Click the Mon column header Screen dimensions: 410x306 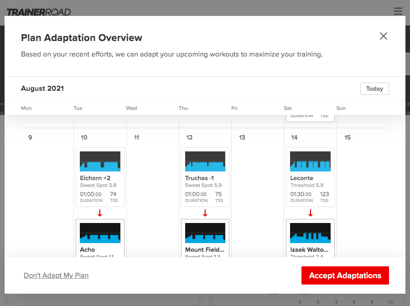click(x=26, y=108)
